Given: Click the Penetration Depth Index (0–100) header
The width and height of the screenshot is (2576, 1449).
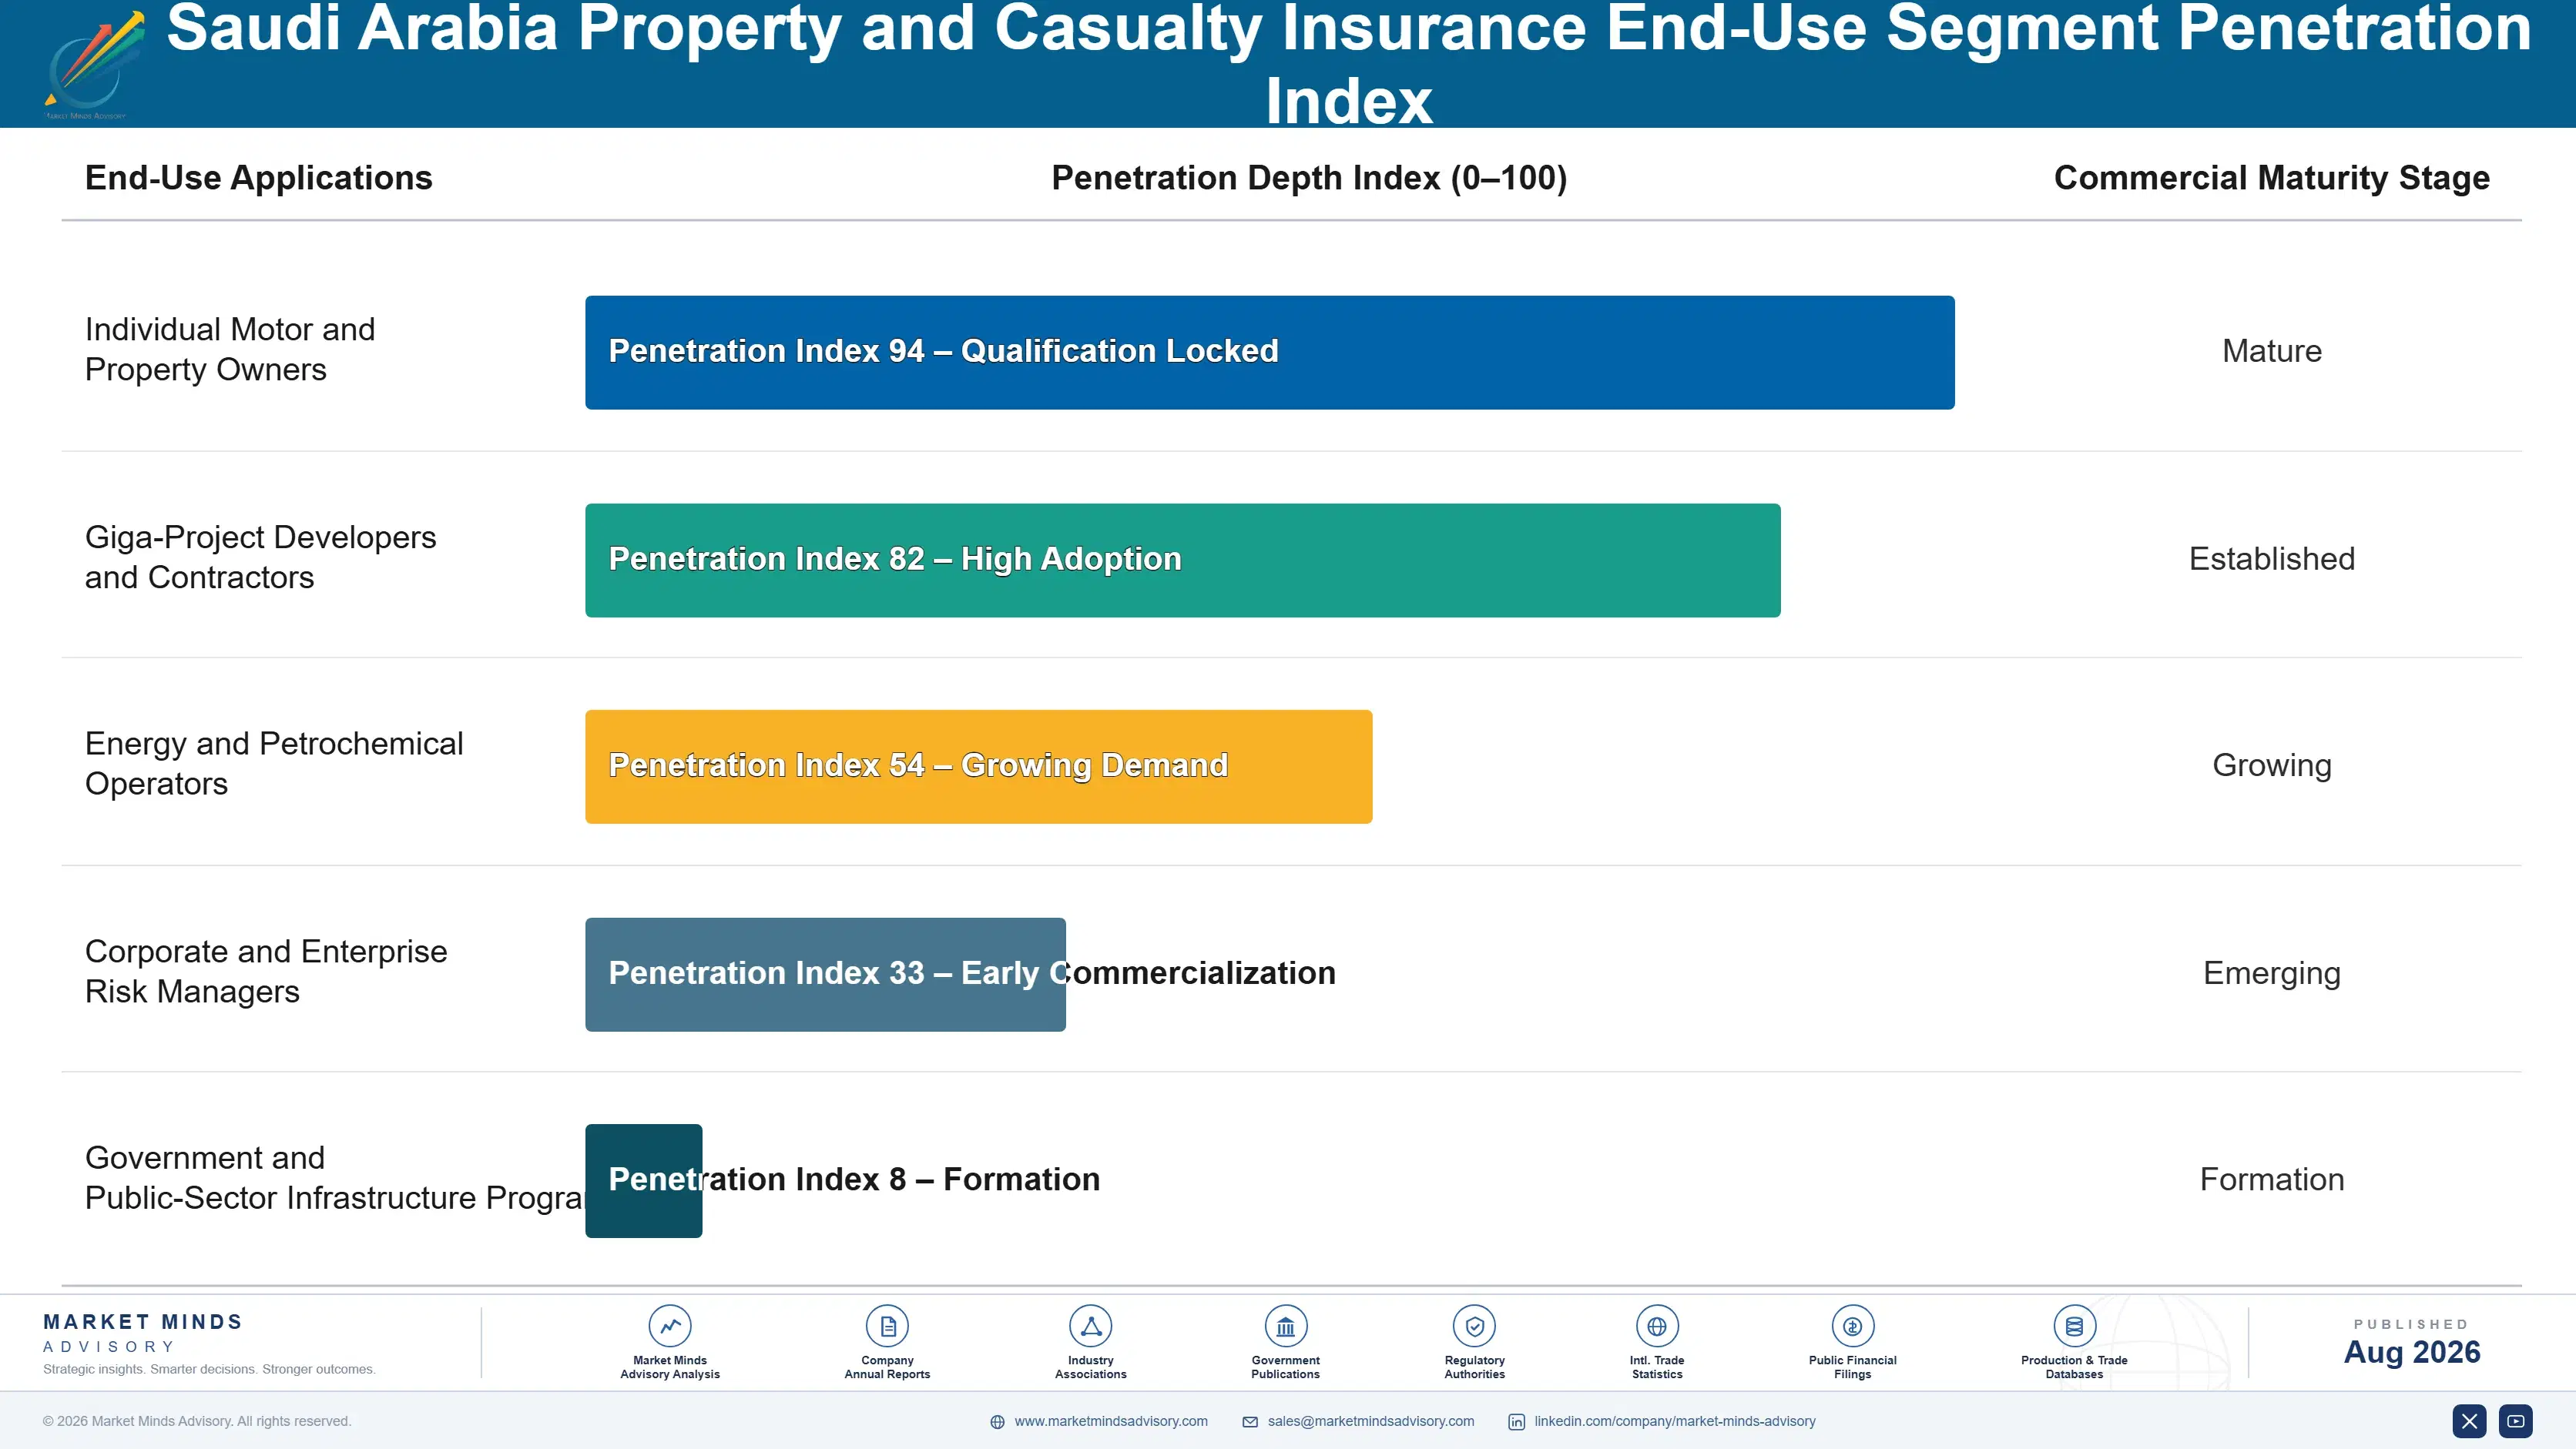Looking at the screenshot, I should [1309, 178].
